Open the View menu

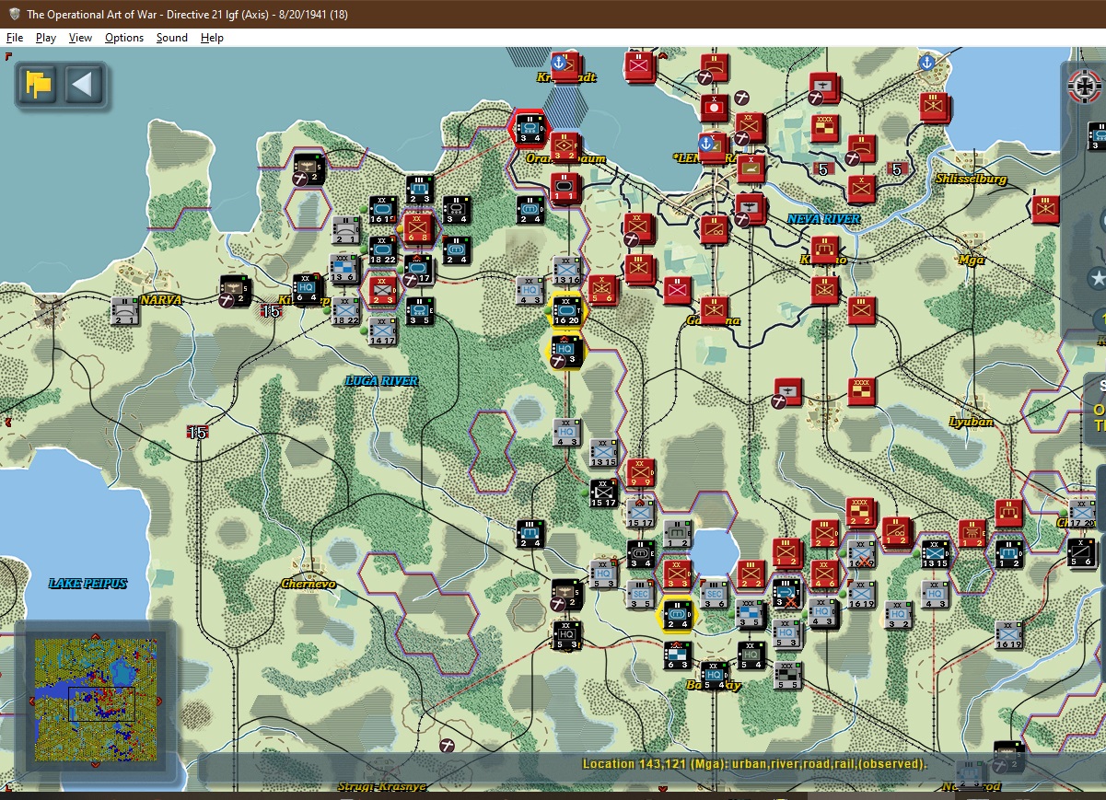coord(80,38)
